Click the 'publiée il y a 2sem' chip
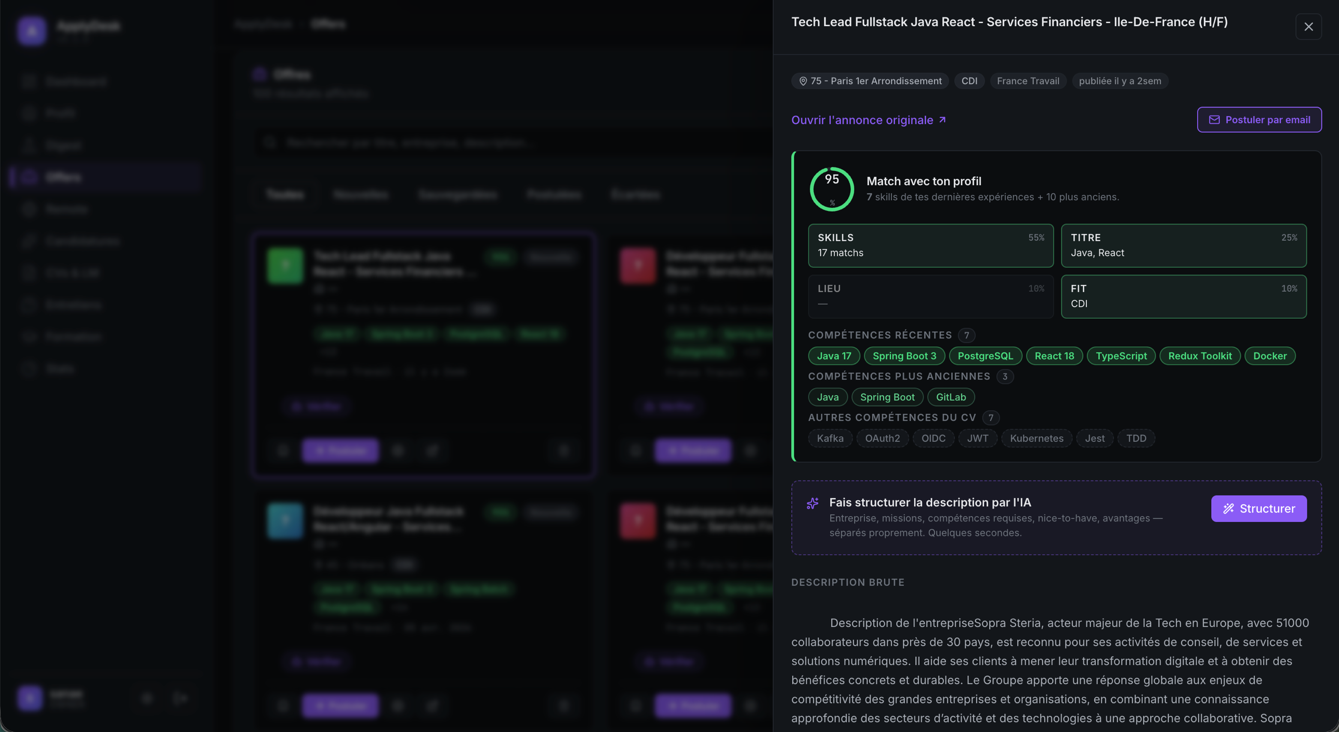This screenshot has height=732, width=1339. (1120, 81)
